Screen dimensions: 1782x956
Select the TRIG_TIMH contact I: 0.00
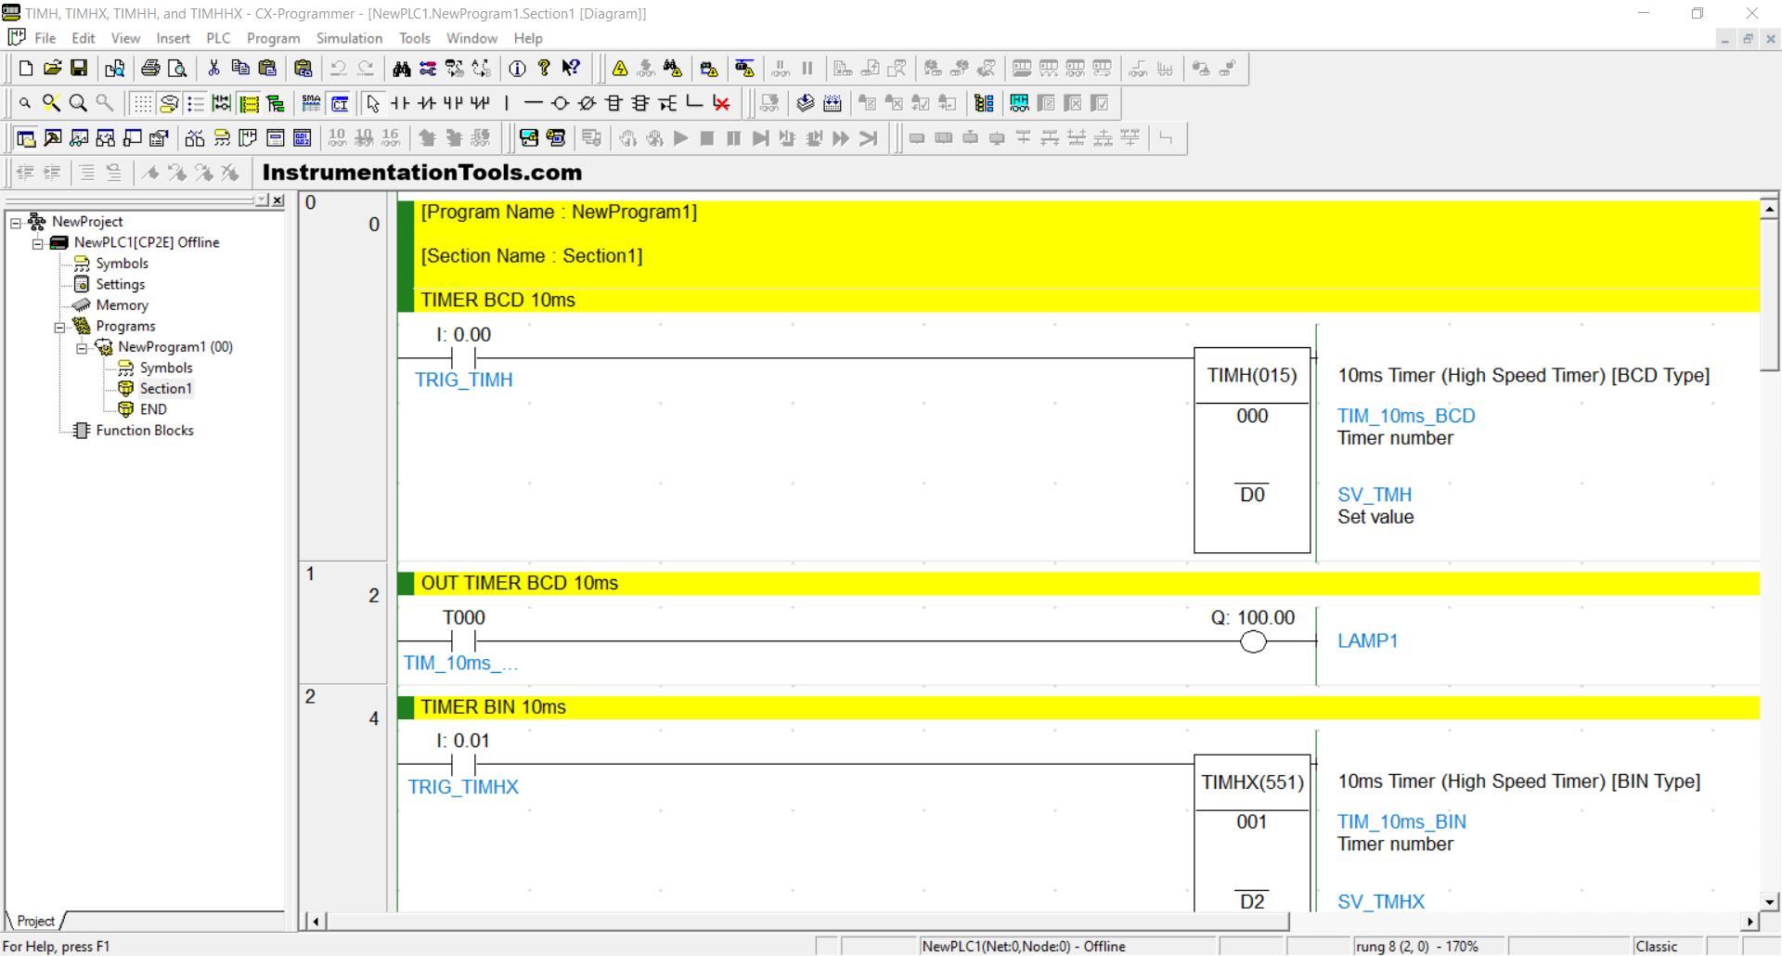(463, 357)
